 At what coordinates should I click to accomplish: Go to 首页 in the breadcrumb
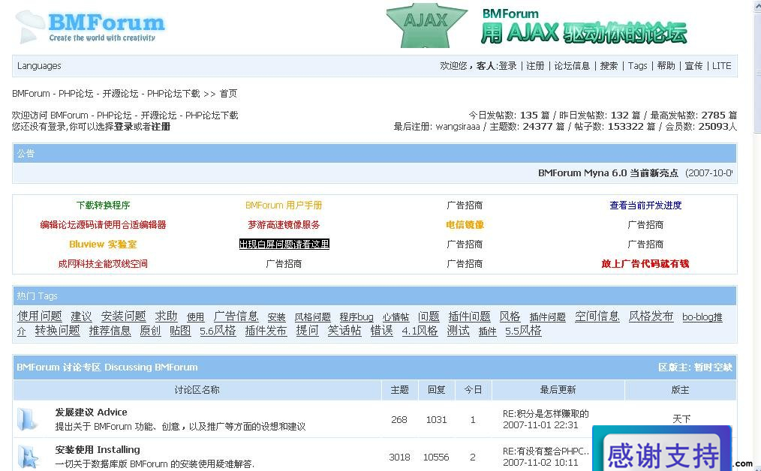click(x=229, y=94)
